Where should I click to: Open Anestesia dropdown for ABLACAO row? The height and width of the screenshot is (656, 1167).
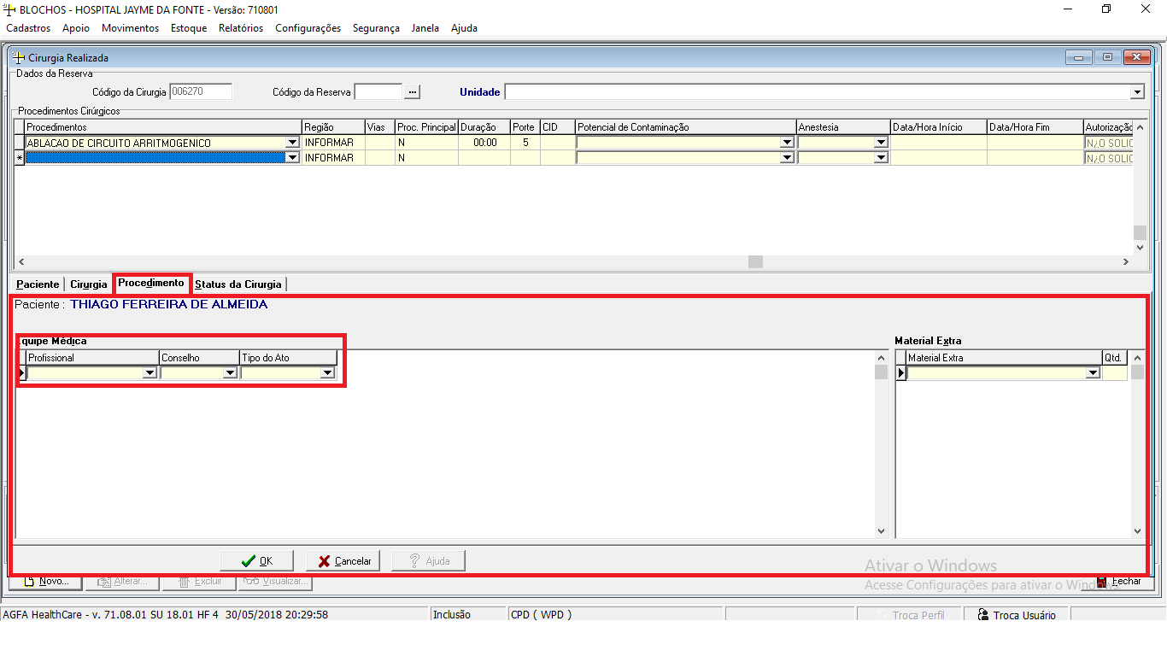[x=881, y=143]
